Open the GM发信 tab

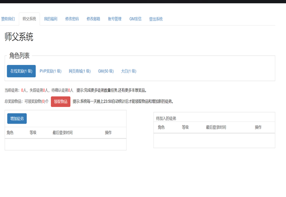coord(135,19)
